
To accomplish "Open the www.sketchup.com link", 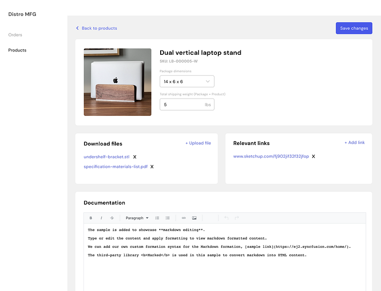I will pos(271,156).
